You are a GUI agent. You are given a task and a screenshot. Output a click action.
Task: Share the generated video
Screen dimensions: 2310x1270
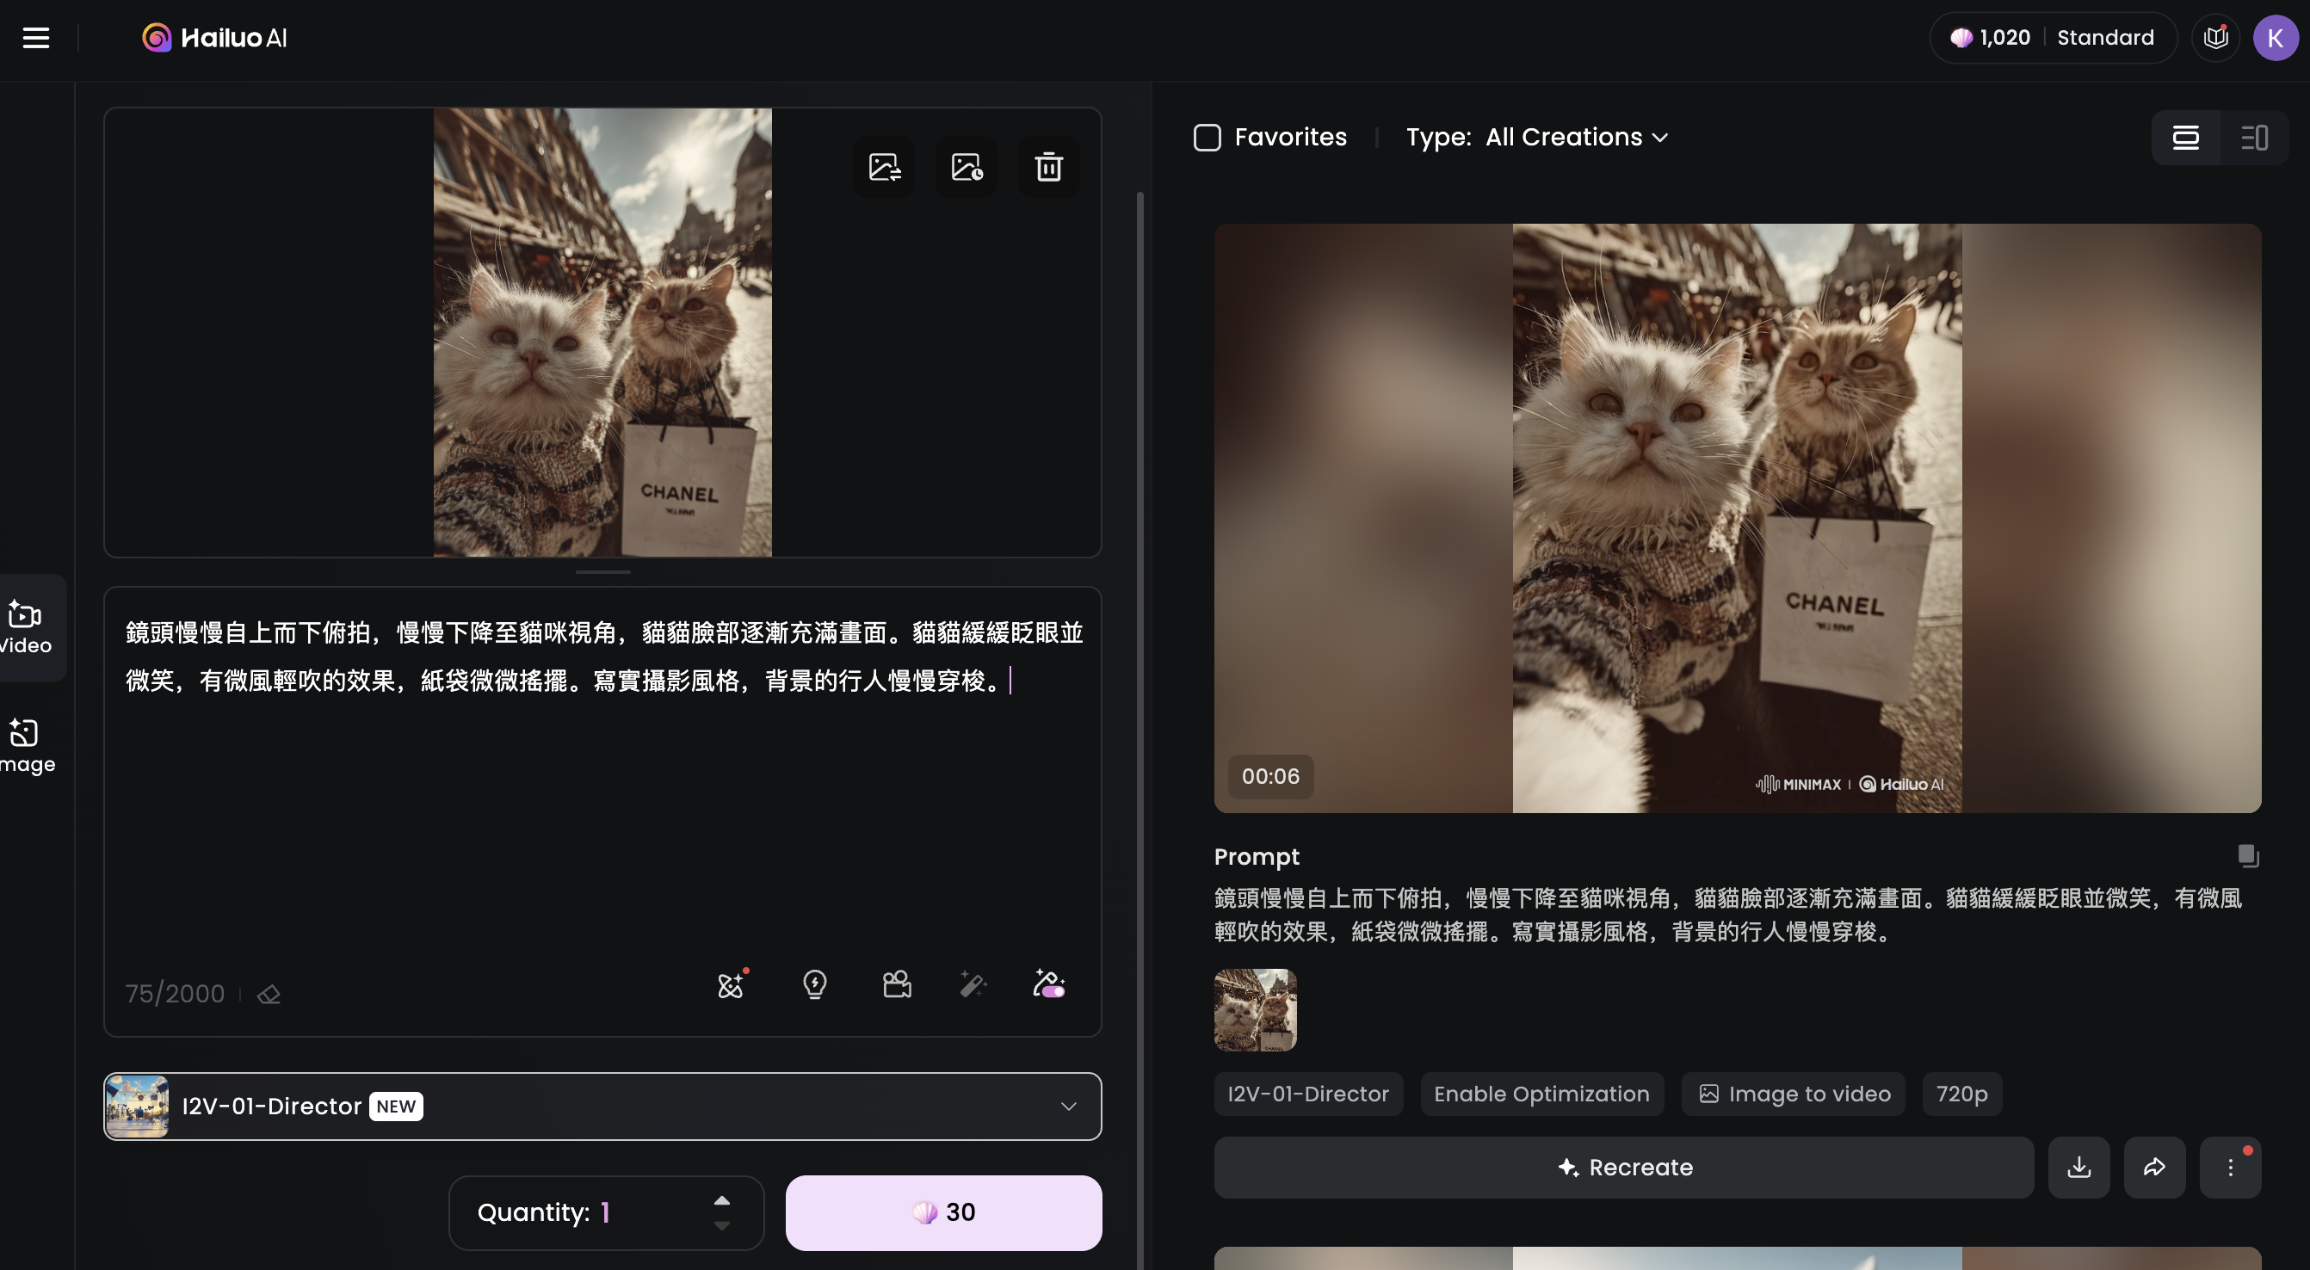2154,1167
